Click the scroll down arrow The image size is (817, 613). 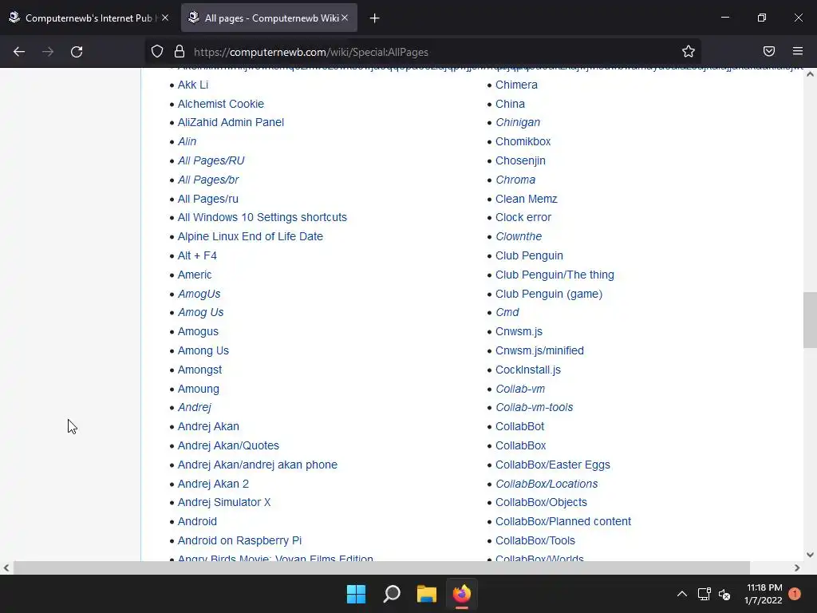[x=810, y=555]
